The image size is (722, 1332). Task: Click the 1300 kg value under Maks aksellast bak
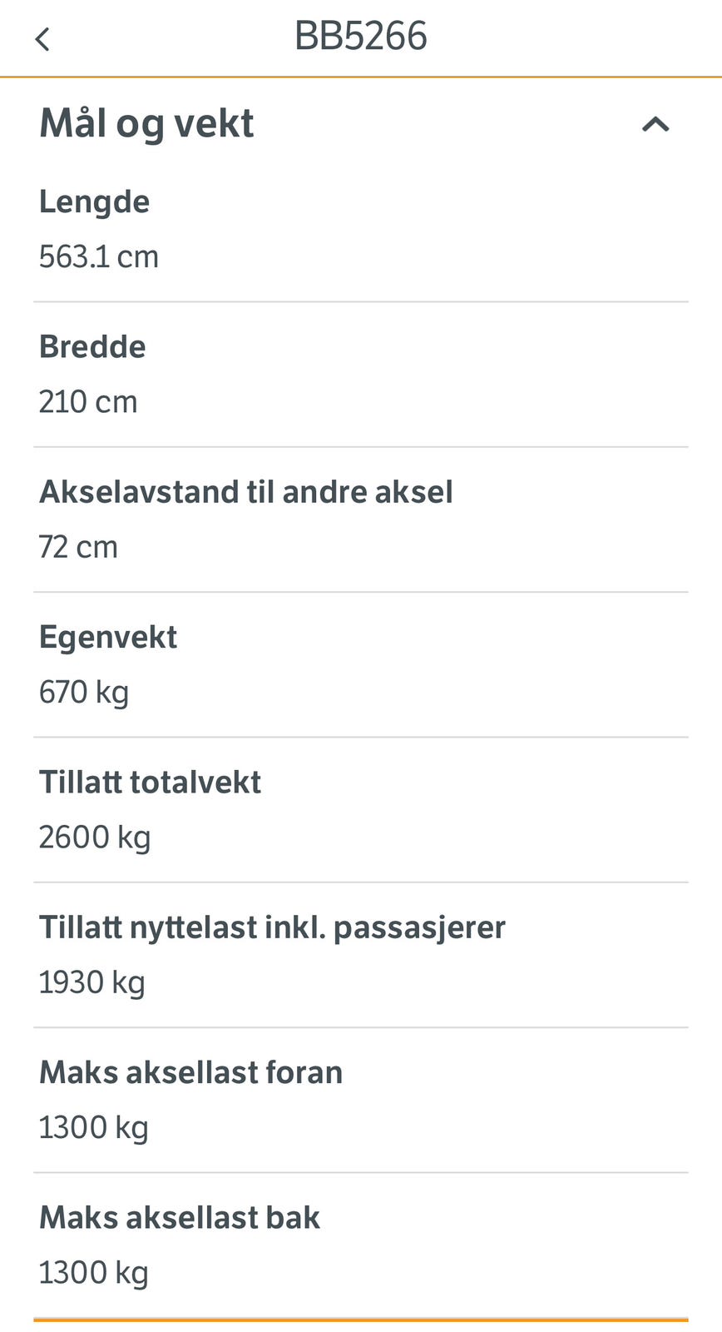93,1272
